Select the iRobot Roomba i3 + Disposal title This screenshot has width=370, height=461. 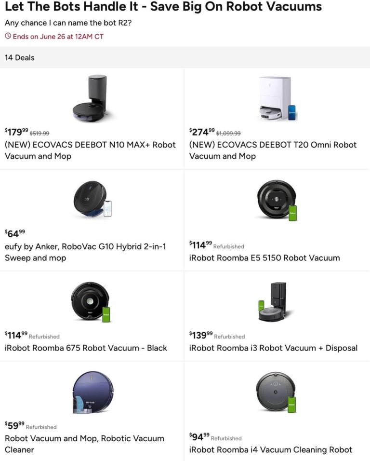[x=273, y=348]
